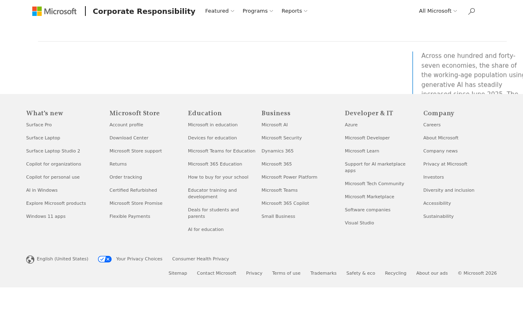This screenshot has height=327, width=523.
Task: Expand the Featured dropdown menu
Action: coord(220,11)
